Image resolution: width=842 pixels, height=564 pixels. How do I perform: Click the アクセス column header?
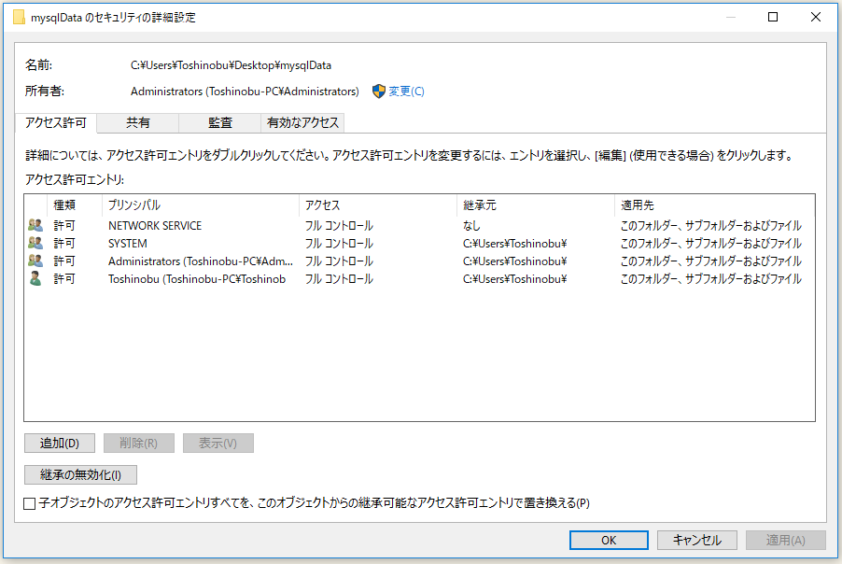tap(377, 205)
